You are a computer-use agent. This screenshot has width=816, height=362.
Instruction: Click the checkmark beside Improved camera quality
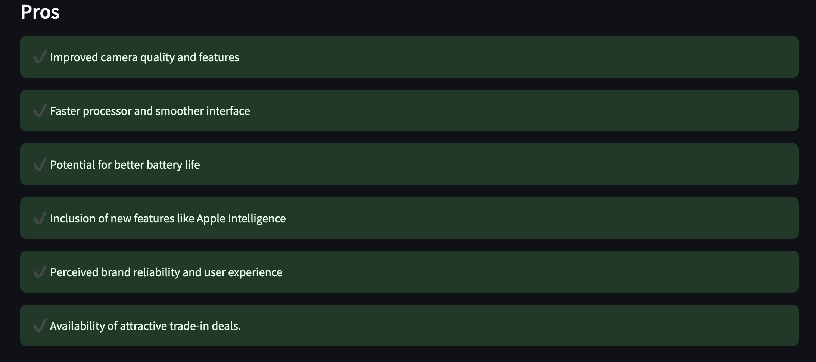[40, 57]
